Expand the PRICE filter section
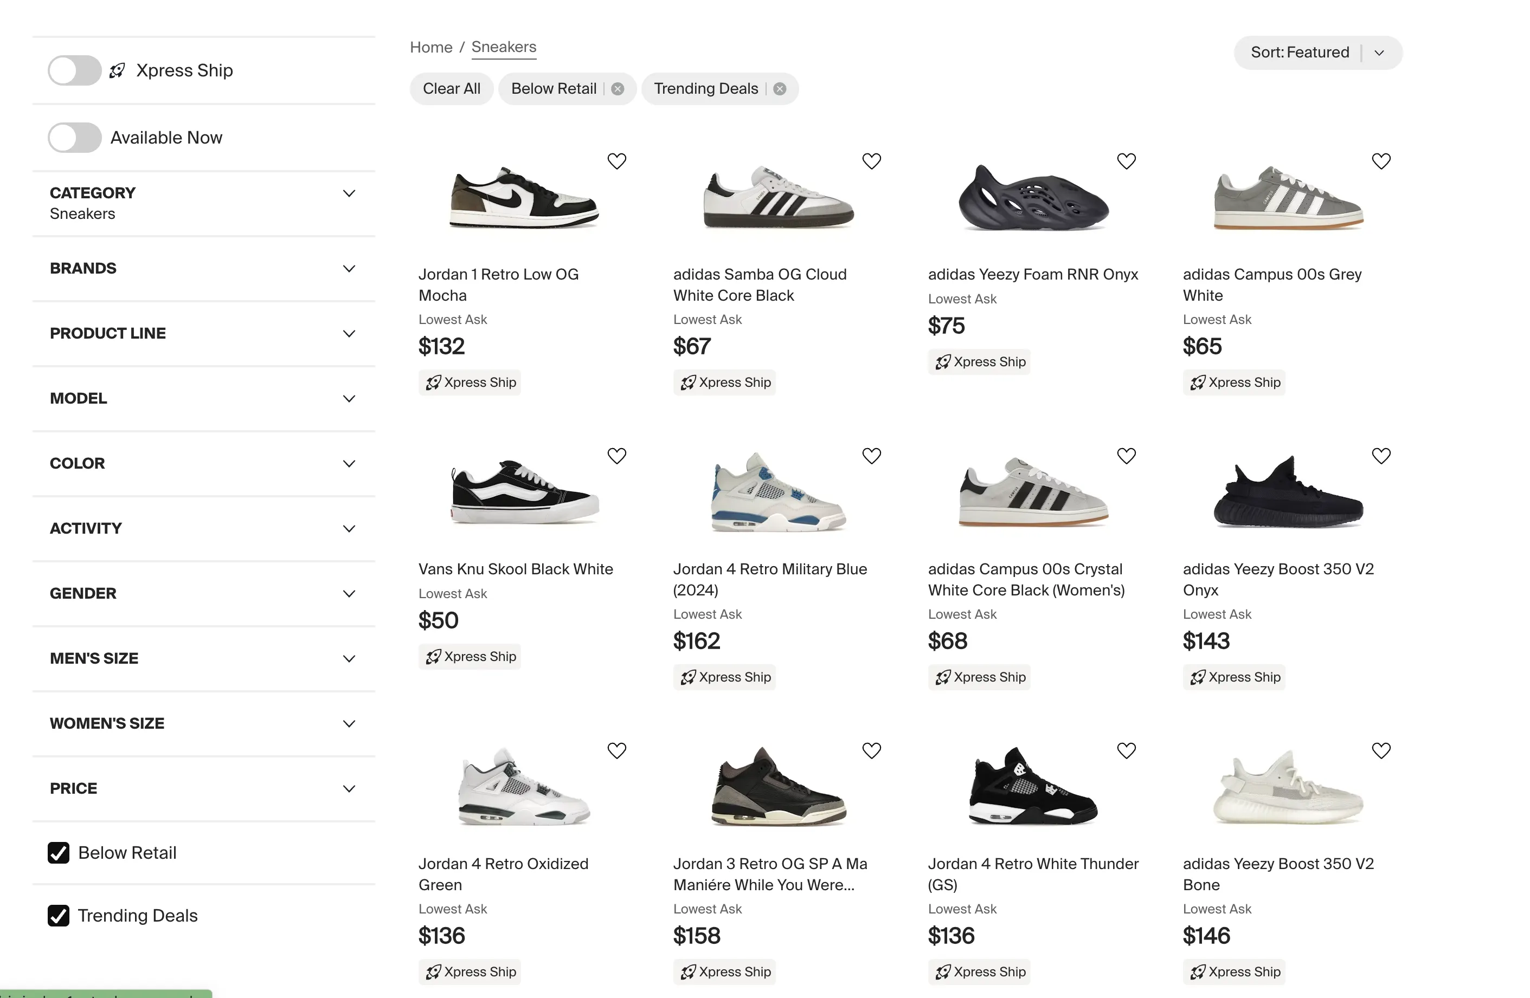This screenshot has width=1530, height=998. tap(203, 788)
